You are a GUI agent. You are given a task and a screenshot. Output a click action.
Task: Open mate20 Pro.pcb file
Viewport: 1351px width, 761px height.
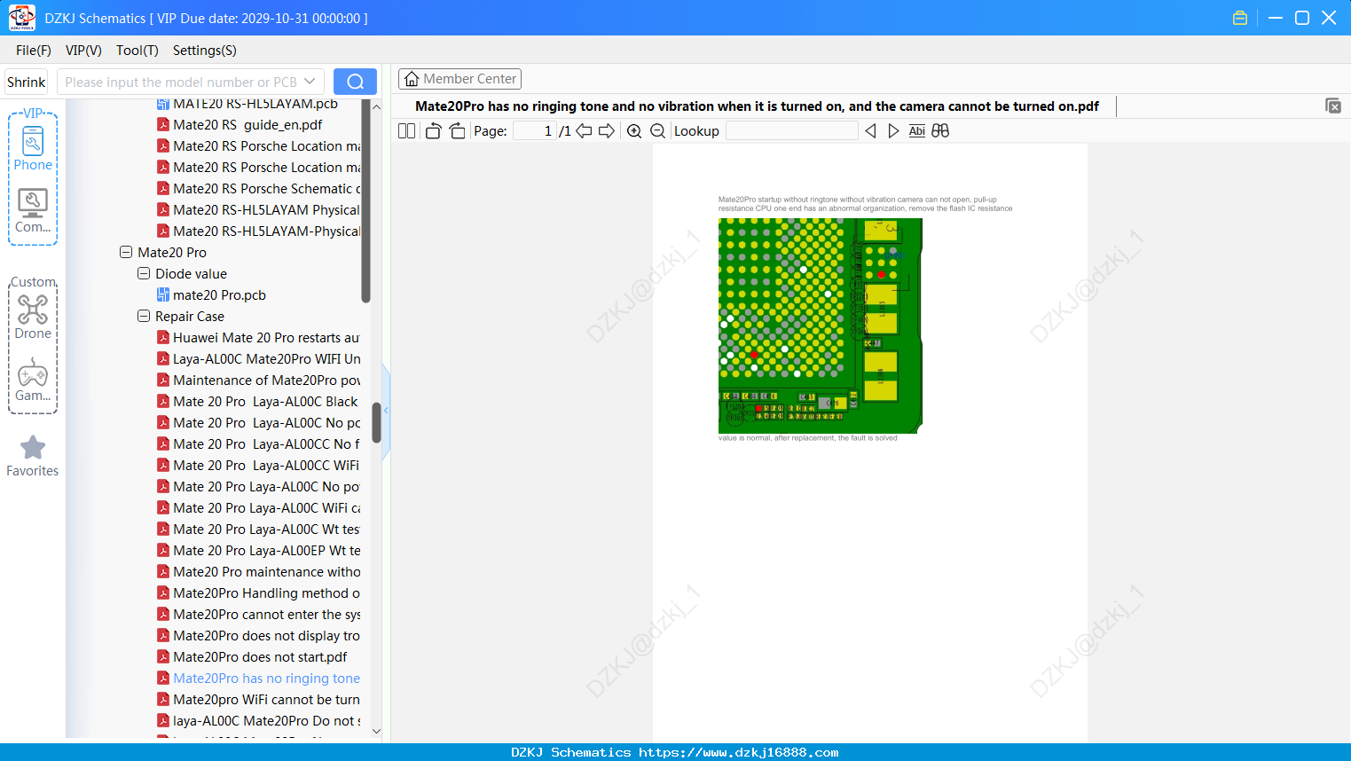(x=219, y=294)
